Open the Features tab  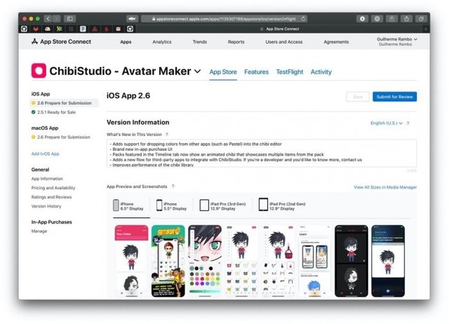click(x=256, y=72)
